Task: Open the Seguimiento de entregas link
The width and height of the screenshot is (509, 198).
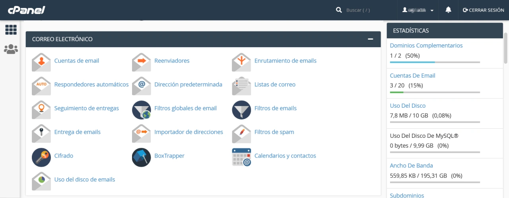Action: coord(87,108)
